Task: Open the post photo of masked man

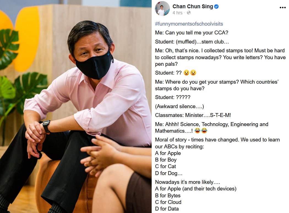Action: pyautogui.click(x=76, y=106)
